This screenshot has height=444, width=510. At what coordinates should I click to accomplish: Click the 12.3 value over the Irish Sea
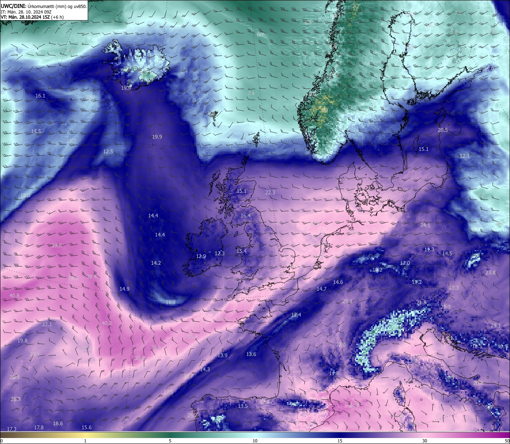click(220, 253)
